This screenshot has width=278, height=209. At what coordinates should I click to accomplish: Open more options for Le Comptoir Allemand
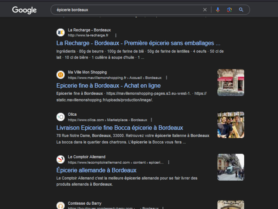pyautogui.click(x=169, y=162)
